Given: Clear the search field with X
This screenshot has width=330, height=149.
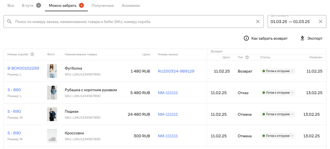Looking at the screenshot, I should click(x=257, y=22).
